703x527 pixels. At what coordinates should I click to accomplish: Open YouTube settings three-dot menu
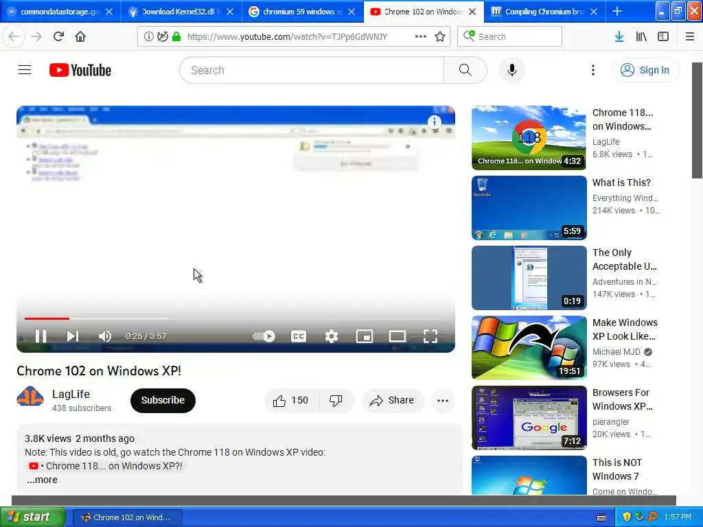tap(593, 70)
